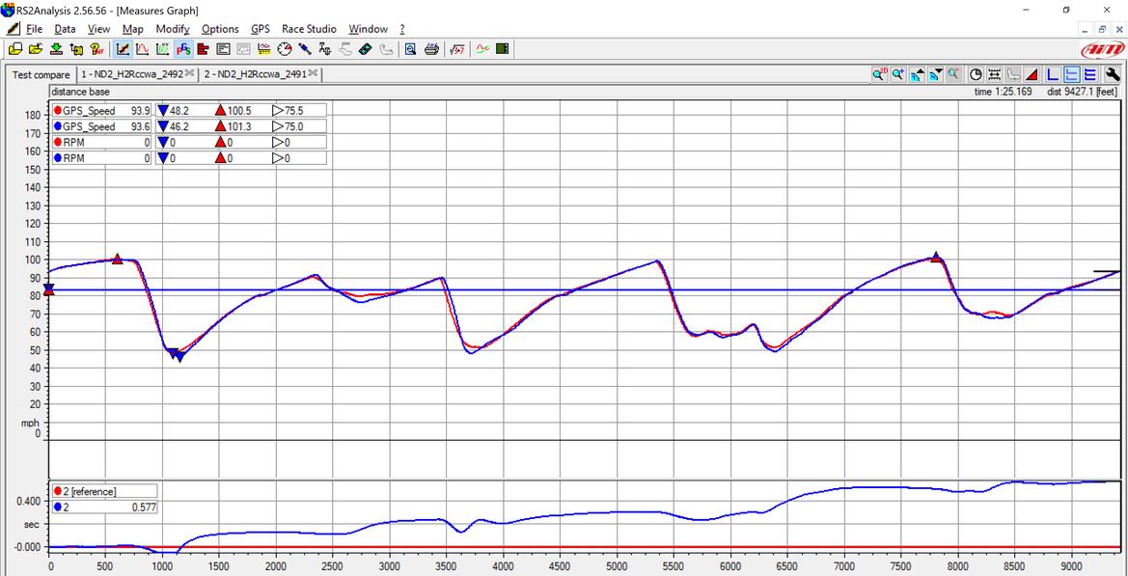1128x576 pixels.
Task: Open the Race Studio menu
Action: click(x=309, y=29)
